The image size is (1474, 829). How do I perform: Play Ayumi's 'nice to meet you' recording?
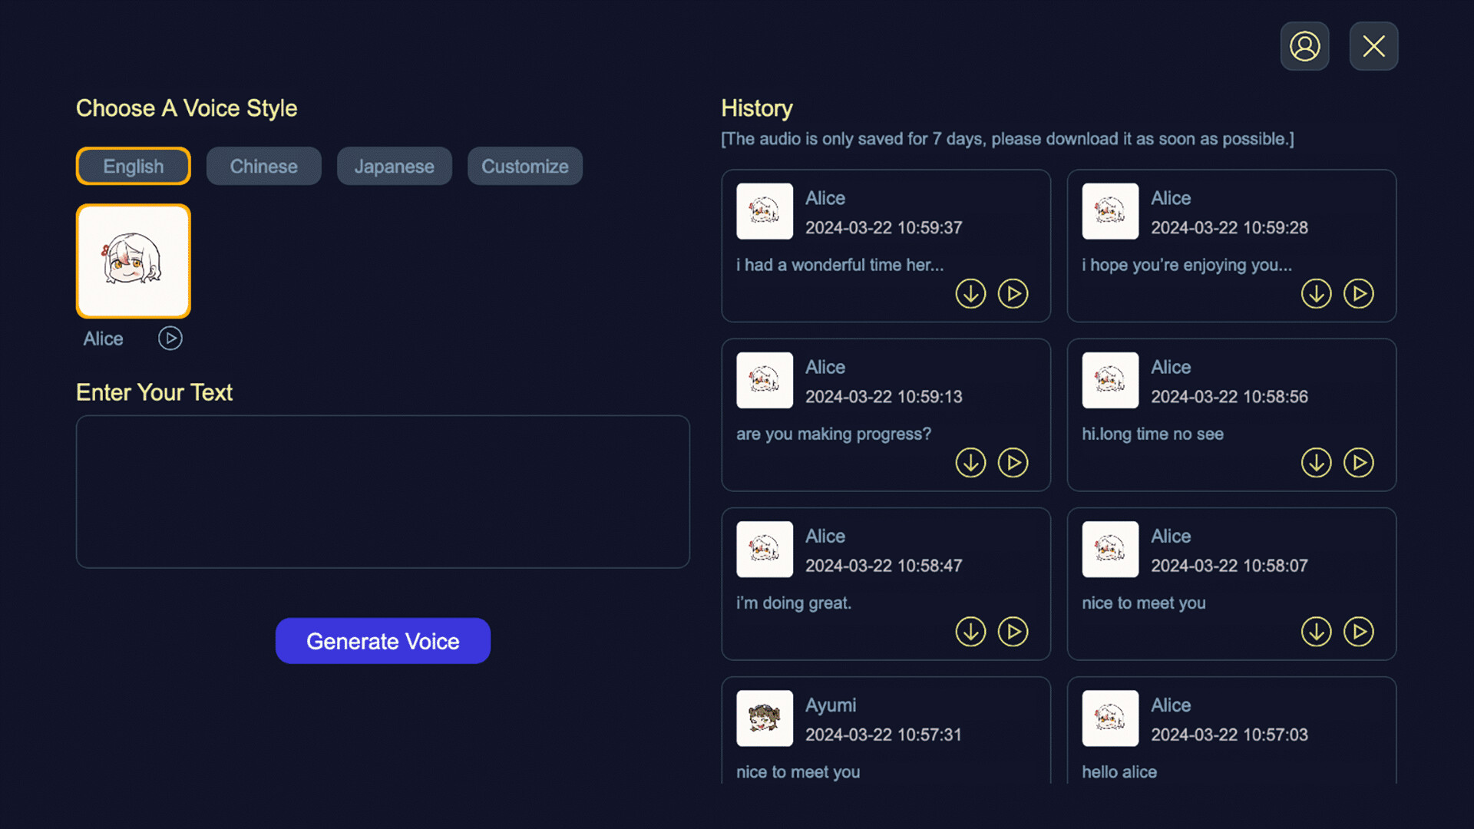(1013, 801)
